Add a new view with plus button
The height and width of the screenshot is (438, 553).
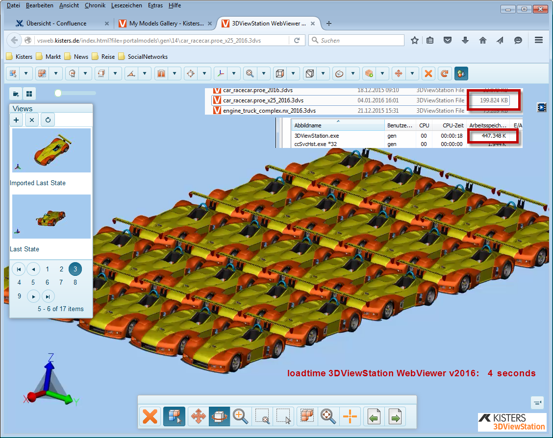point(16,120)
